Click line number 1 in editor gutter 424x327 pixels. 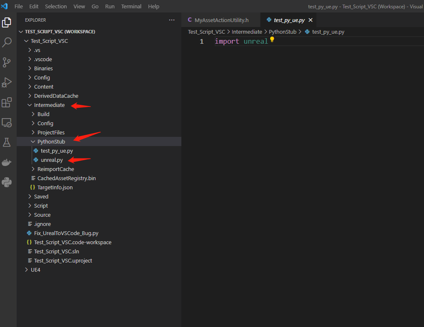click(201, 41)
